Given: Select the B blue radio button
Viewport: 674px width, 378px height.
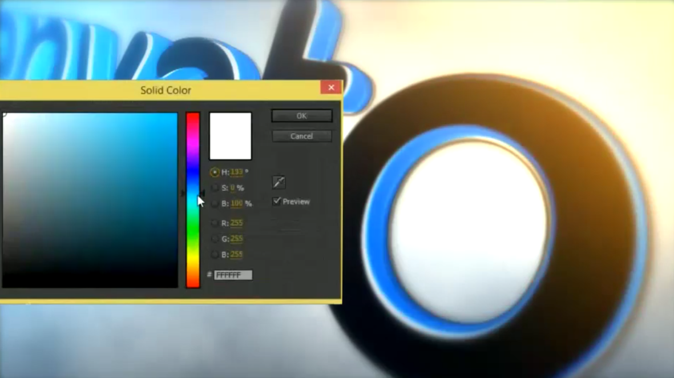Looking at the screenshot, I should 215,255.
